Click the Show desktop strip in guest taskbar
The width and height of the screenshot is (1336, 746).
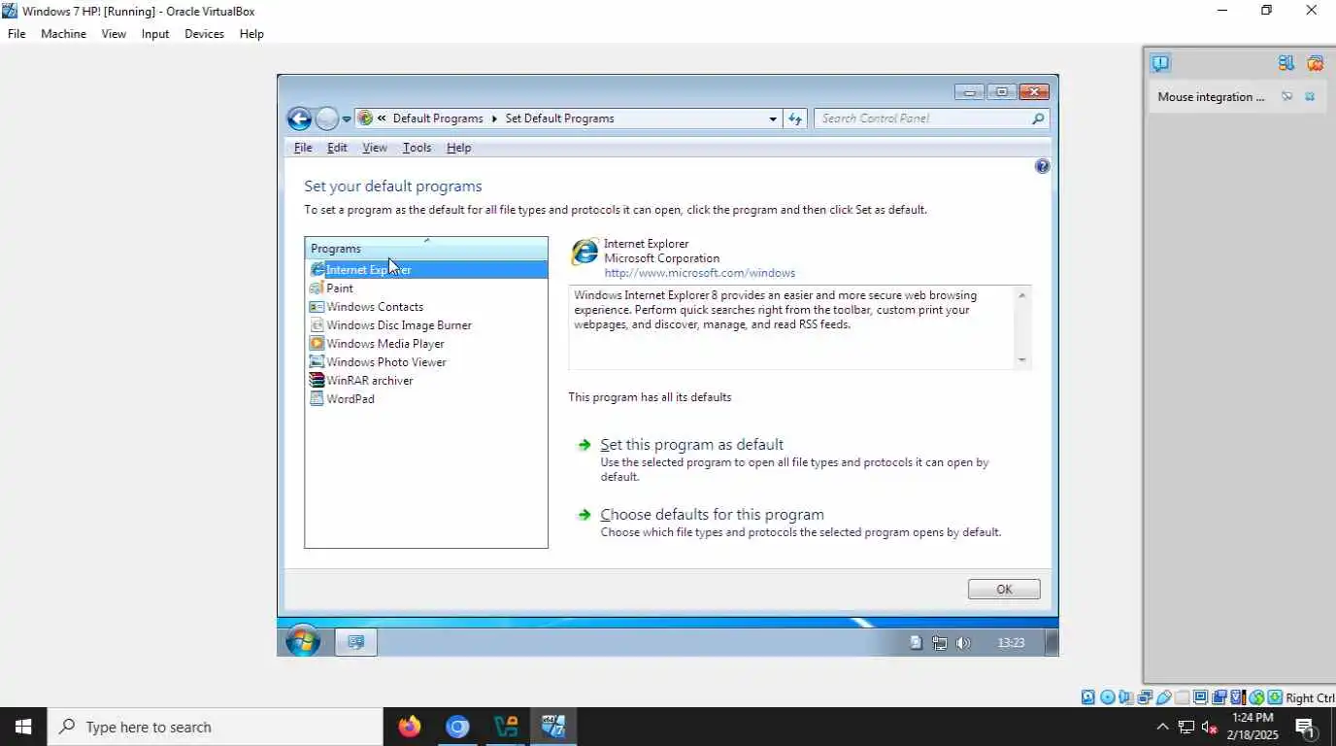pos(1051,642)
